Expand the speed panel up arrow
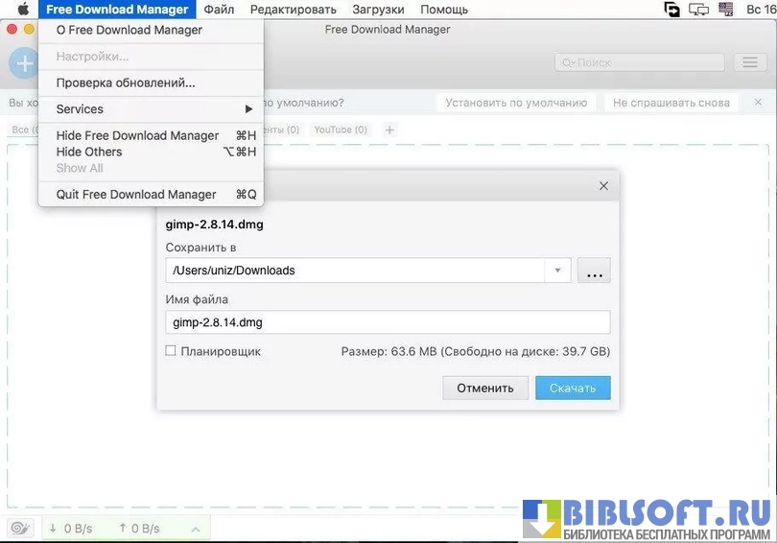The width and height of the screenshot is (777, 543). point(195,529)
